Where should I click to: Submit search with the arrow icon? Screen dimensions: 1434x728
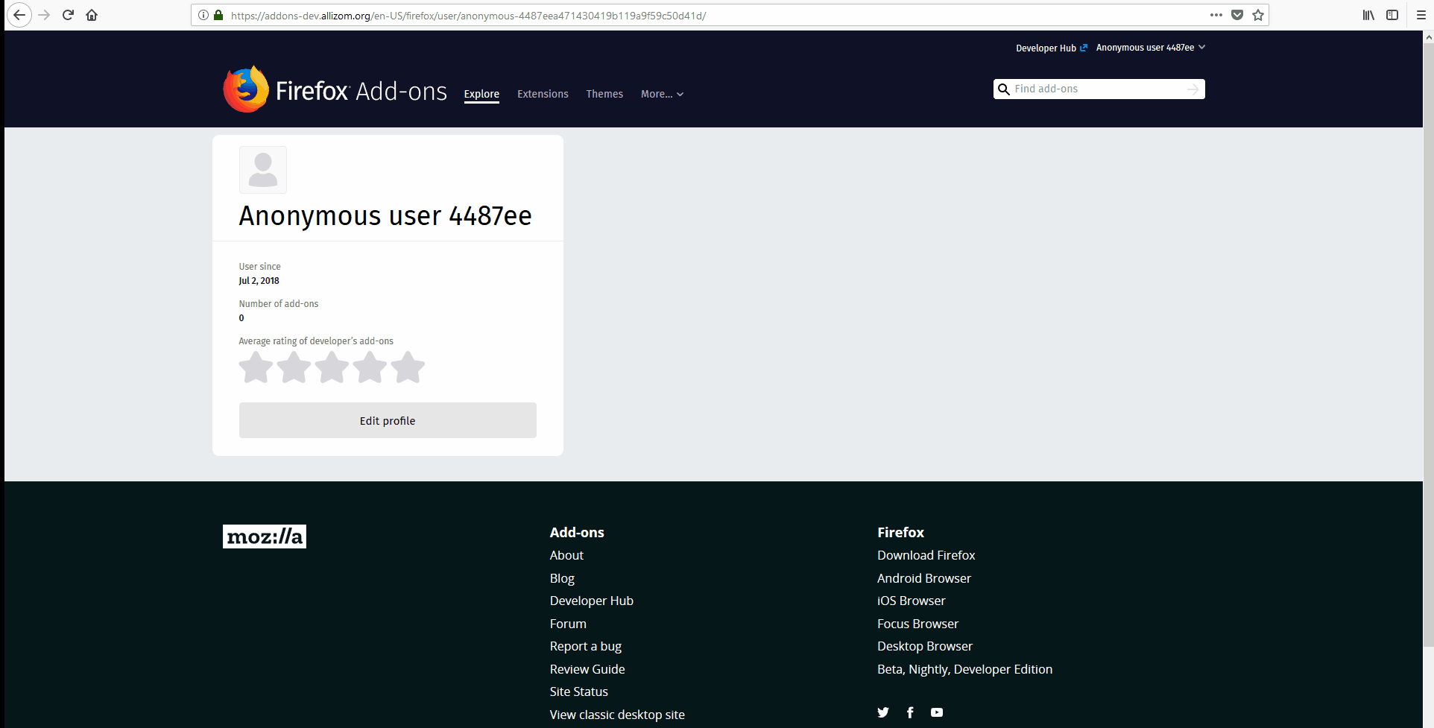click(1193, 89)
